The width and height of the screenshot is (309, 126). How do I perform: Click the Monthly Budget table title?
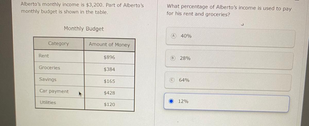coord(84,29)
